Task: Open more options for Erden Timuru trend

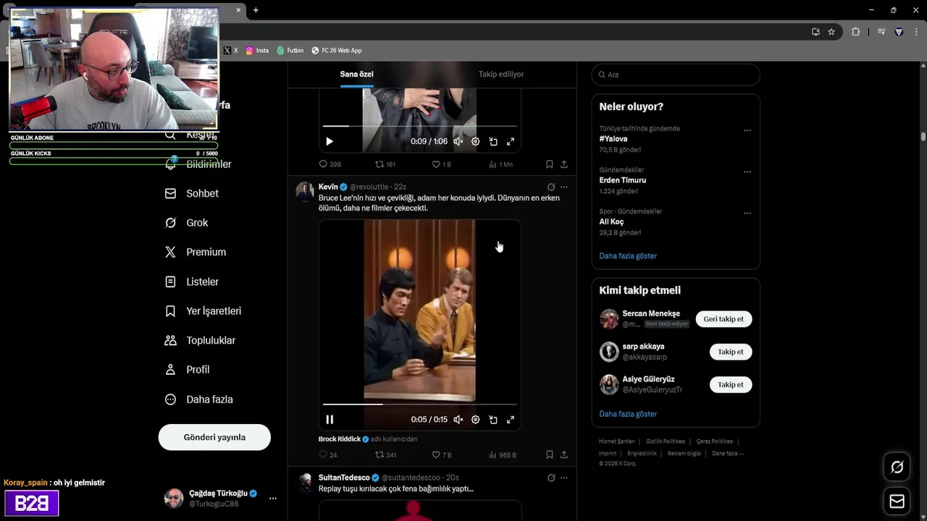Action: pyautogui.click(x=747, y=172)
